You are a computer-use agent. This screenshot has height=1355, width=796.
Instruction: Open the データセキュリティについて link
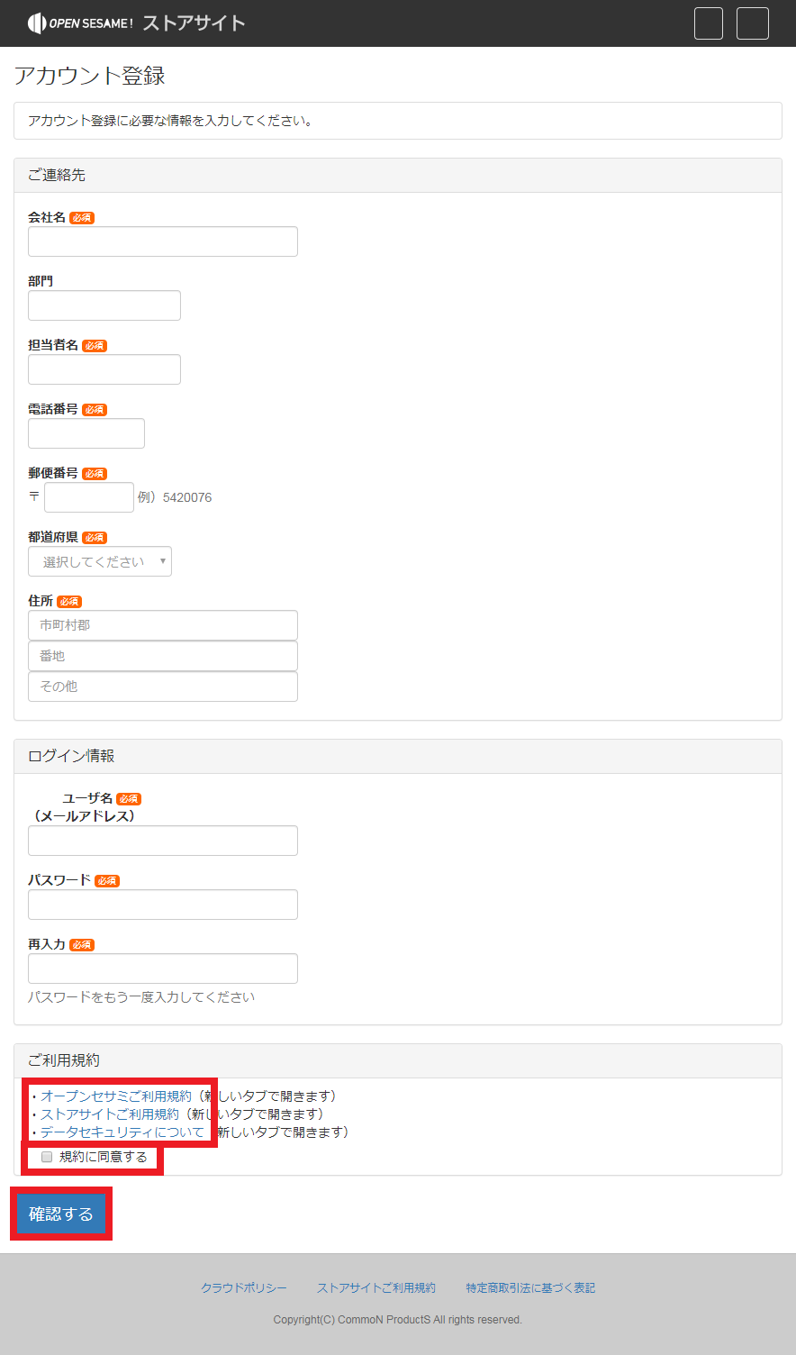coord(122,1132)
